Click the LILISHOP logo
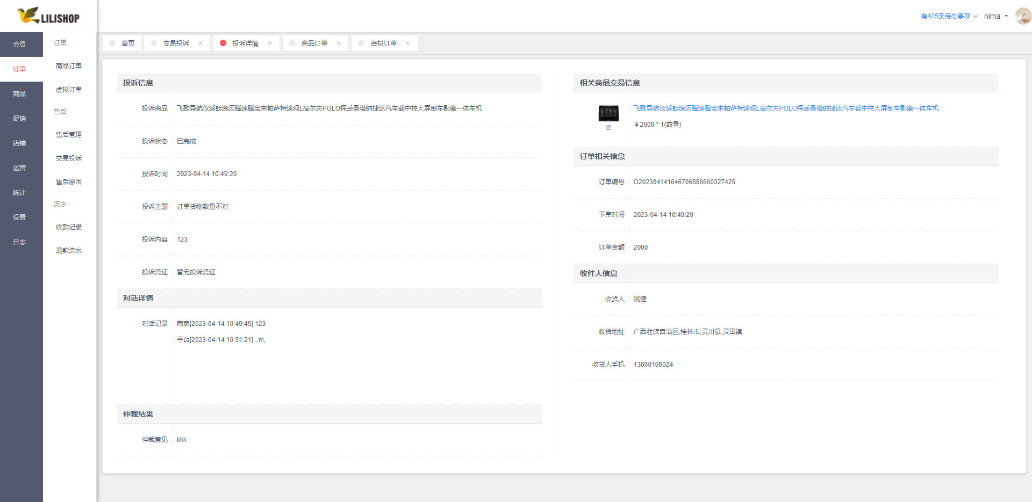The width and height of the screenshot is (1032, 502). tap(48, 16)
